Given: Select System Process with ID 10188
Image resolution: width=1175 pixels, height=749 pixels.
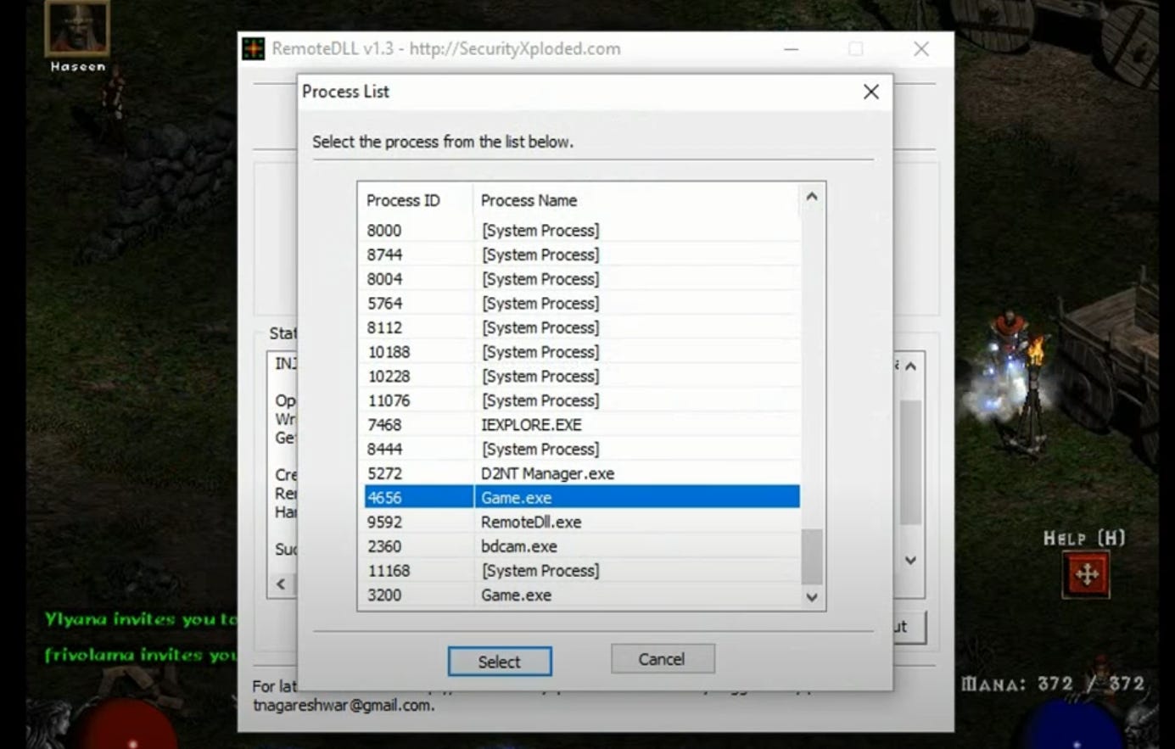Looking at the screenshot, I should pyautogui.click(x=582, y=351).
